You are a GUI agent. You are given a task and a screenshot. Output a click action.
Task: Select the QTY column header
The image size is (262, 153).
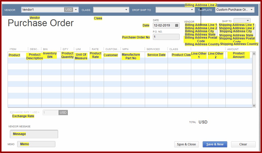click(x=65, y=49)
